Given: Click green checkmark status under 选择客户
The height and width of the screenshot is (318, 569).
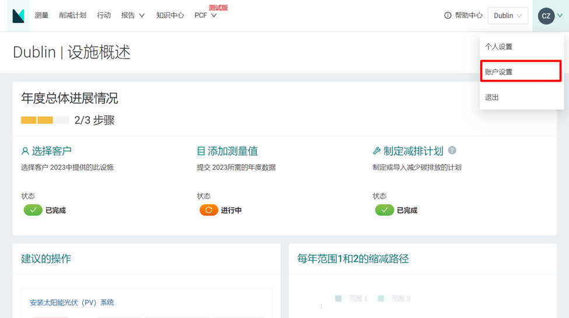Looking at the screenshot, I should [x=33, y=210].
